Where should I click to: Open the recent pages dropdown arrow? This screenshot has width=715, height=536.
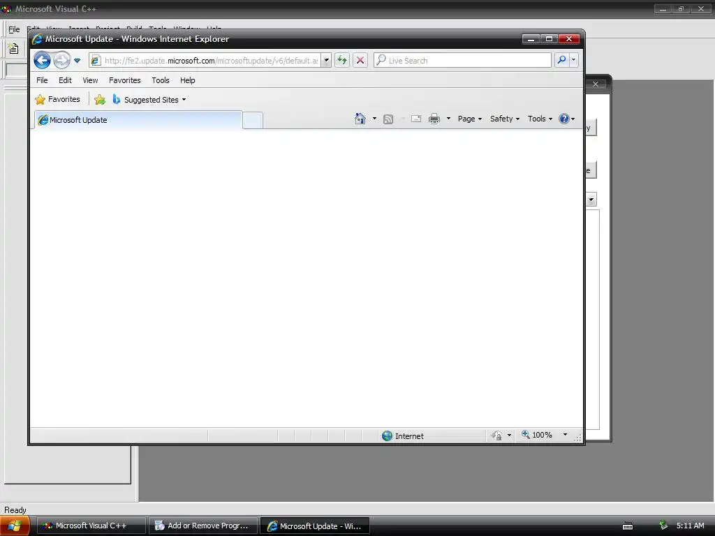(x=77, y=60)
